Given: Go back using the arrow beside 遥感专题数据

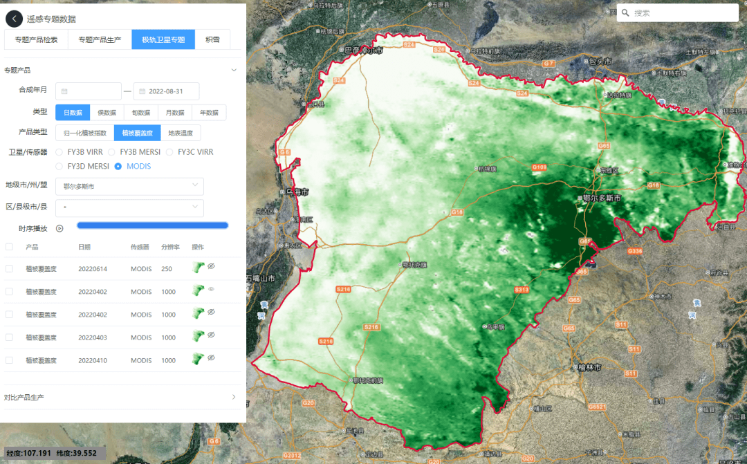Looking at the screenshot, I should pyautogui.click(x=15, y=19).
